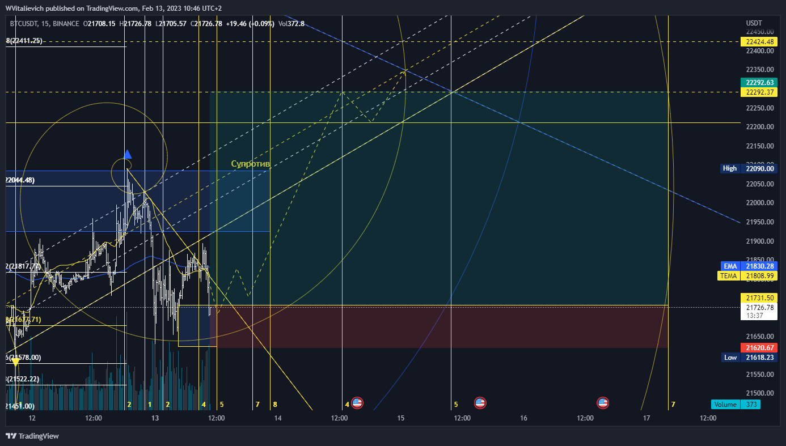Click the 22000.00 tick on the price axis
This screenshot has height=446, width=786.
pos(760,203)
